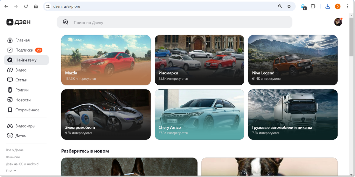Focus the Поиск по Дзену field
Viewport: 355px width, 177px height.
175,22
